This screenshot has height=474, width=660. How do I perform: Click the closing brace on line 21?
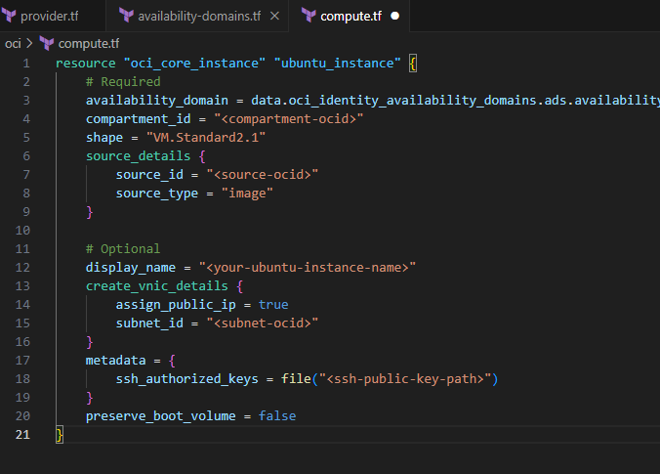pyautogui.click(x=60, y=434)
